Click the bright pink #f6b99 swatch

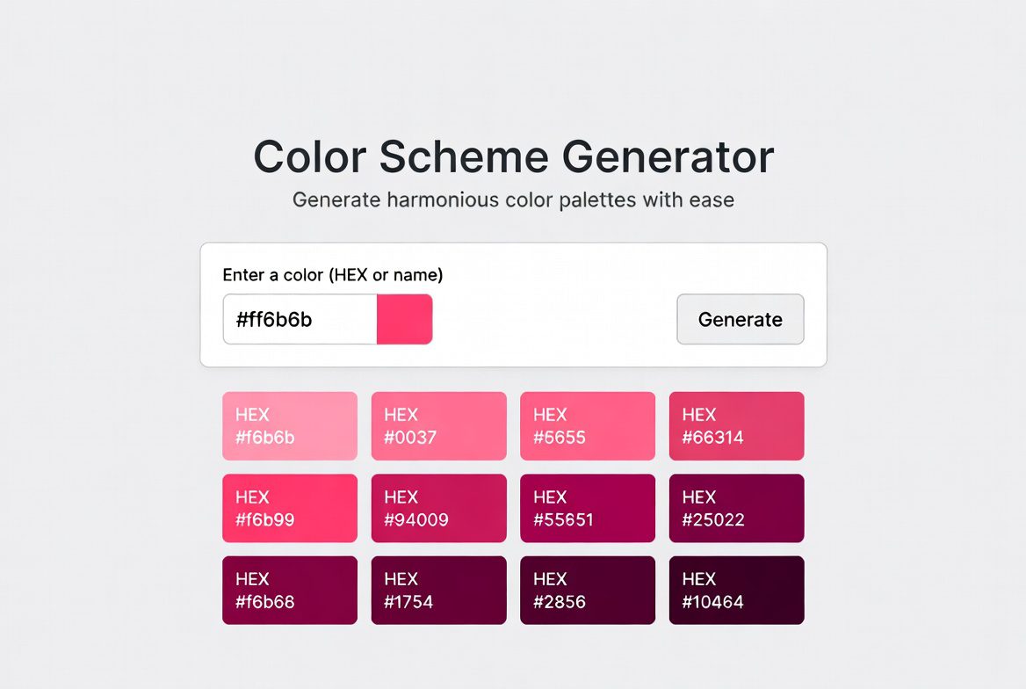[x=289, y=508]
